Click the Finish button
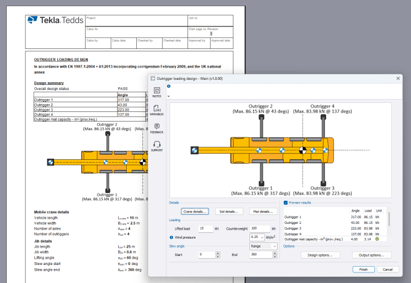This screenshot has height=283, width=411. pyautogui.click(x=364, y=269)
